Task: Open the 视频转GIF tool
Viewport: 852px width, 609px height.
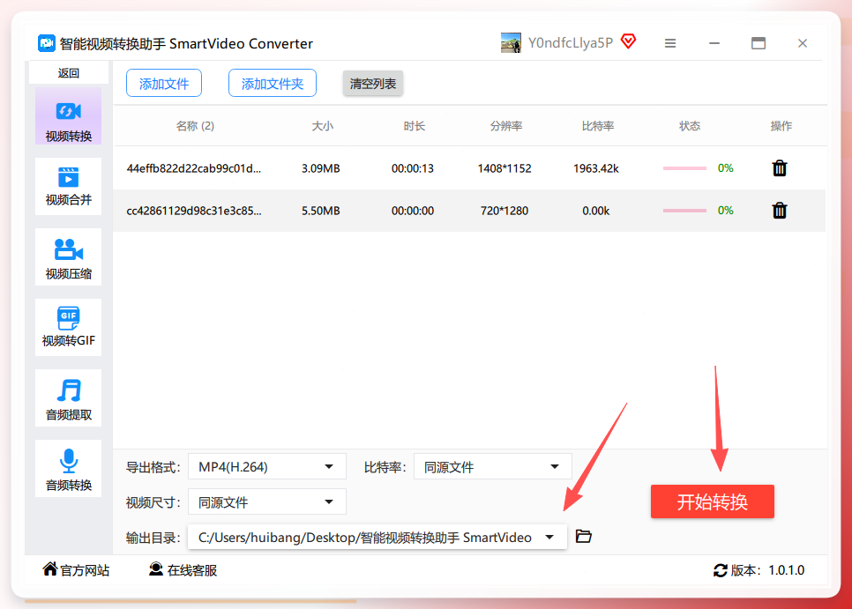Action: pos(69,327)
